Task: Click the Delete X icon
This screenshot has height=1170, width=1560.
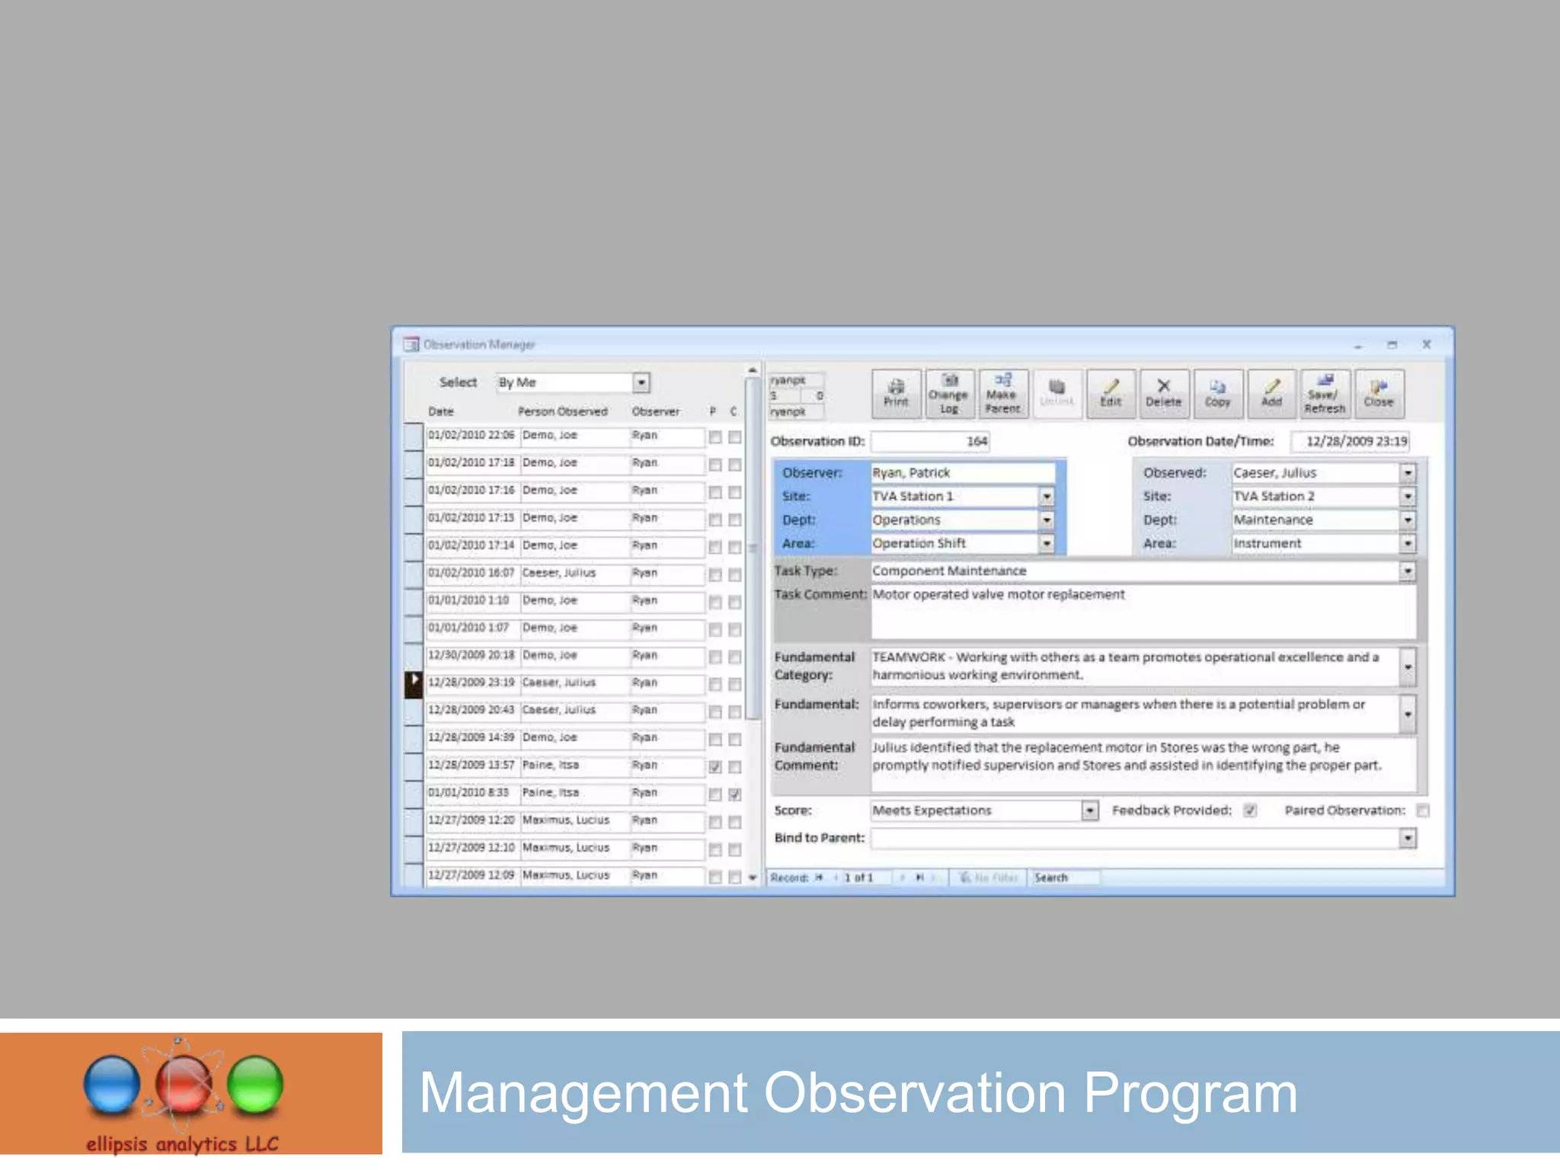Action: pyautogui.click(x=1163, y=393)
